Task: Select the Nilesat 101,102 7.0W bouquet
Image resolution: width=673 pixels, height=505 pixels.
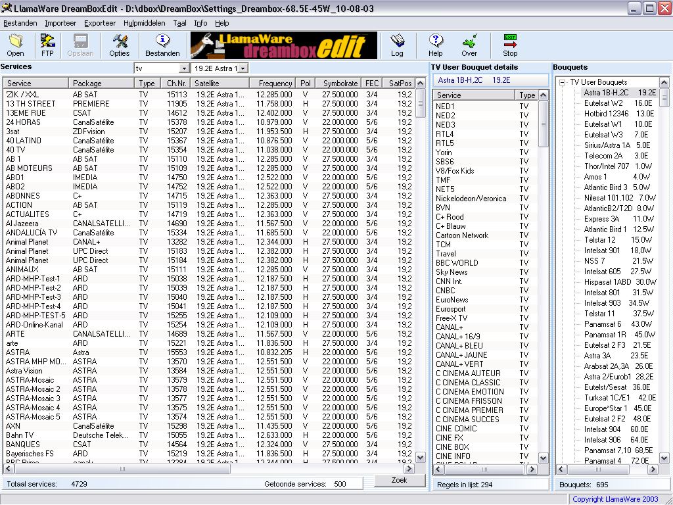Action: point(620,198)
